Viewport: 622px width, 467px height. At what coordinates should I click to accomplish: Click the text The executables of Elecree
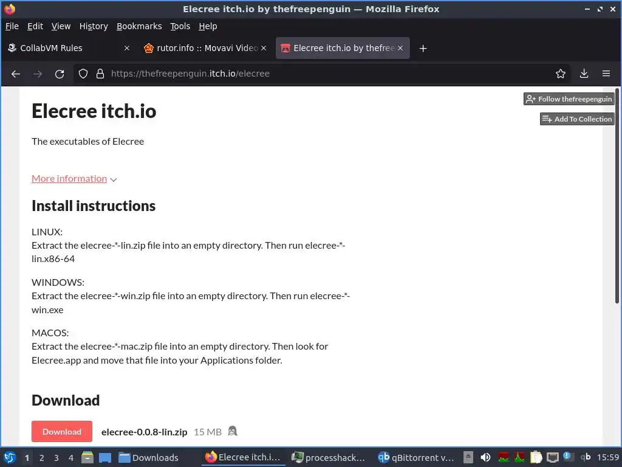click(x=87, y=141)
